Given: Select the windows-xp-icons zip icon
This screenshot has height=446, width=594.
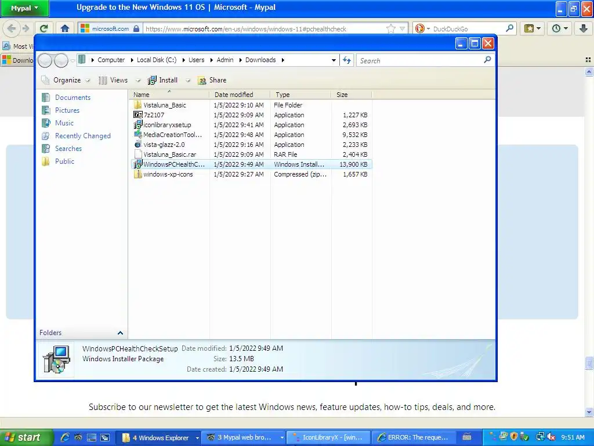Looking at the screenshot, I should (x=138, y=174).
